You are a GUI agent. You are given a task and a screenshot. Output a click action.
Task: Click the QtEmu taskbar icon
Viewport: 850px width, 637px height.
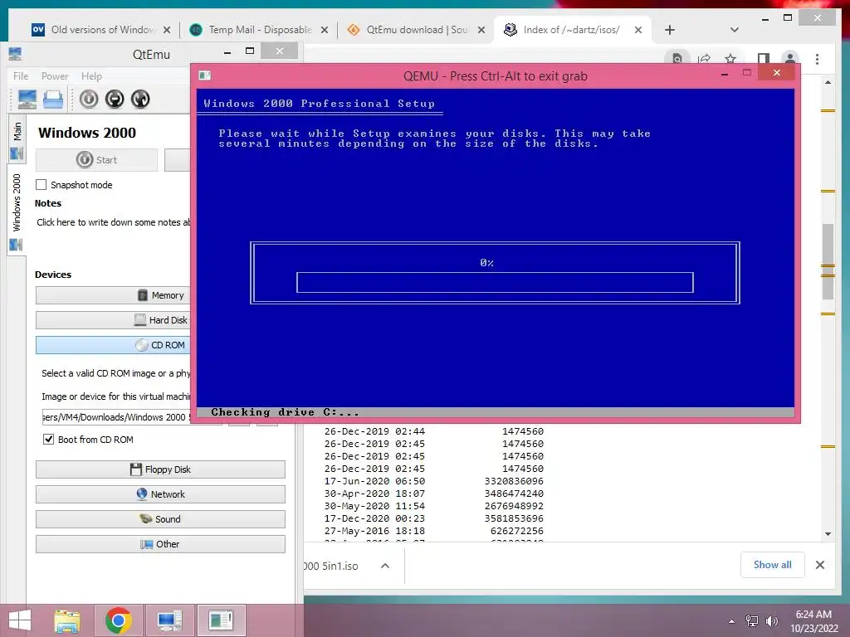(x=169, y=620)
